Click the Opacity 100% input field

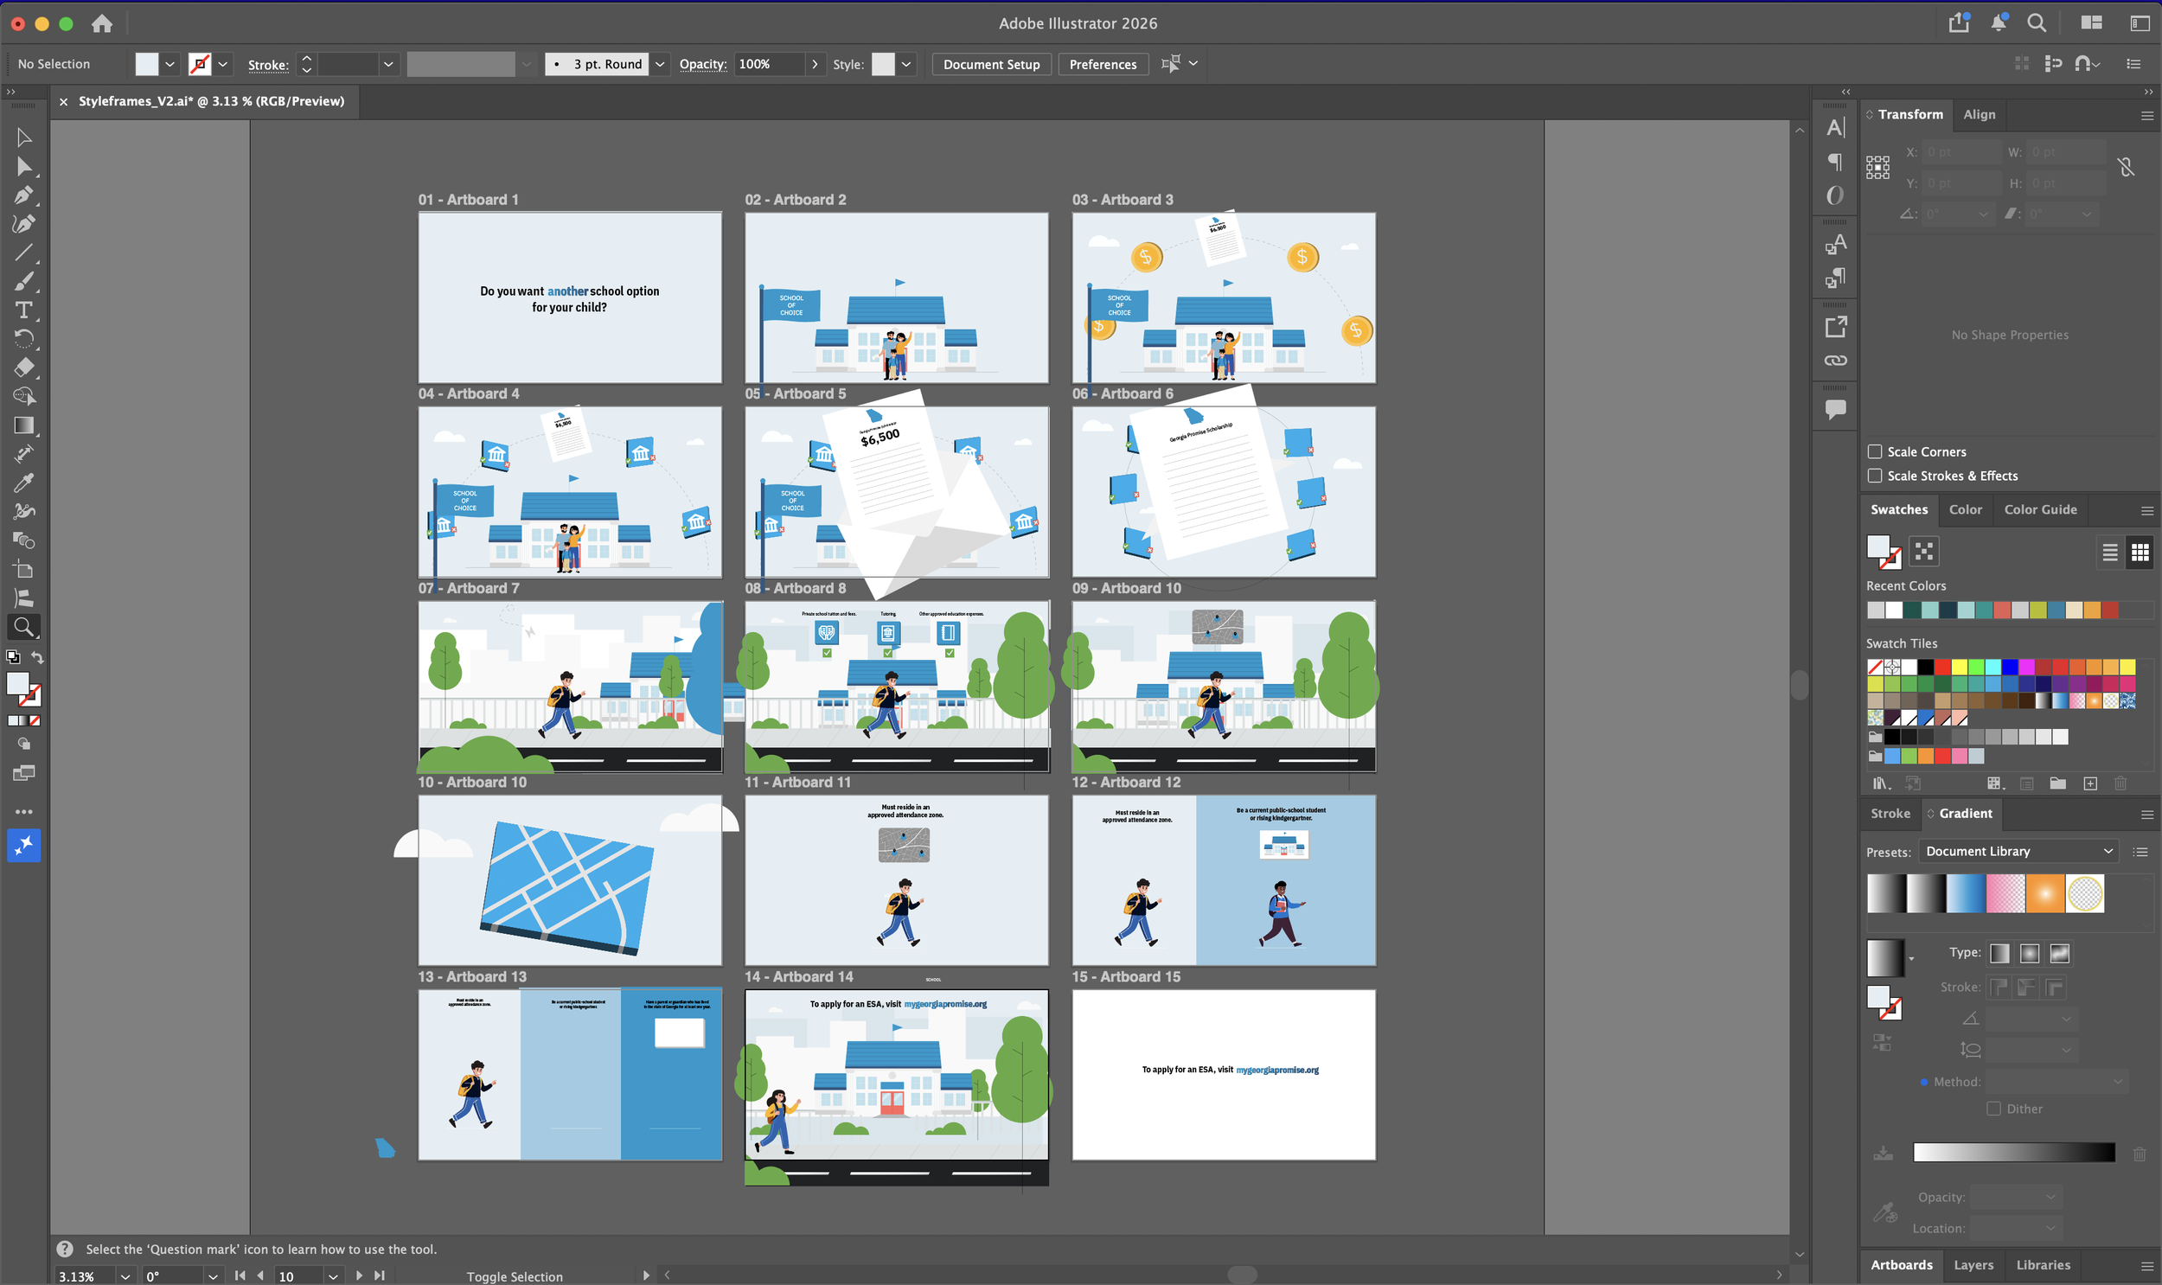[769, 64]
